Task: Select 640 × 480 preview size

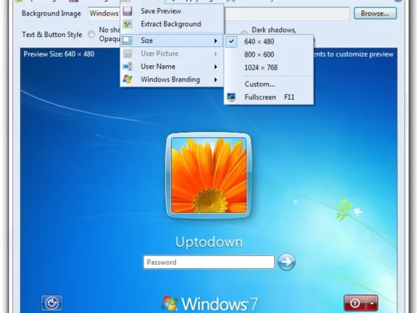Action: coord(268,42)
